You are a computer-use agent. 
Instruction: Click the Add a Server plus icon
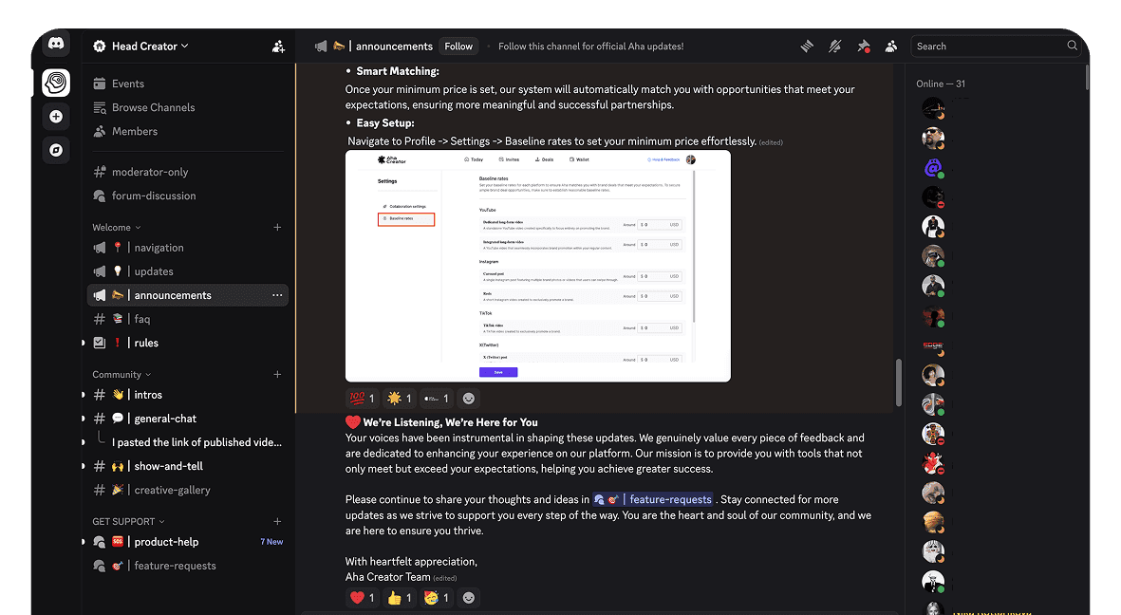[56, 117]
